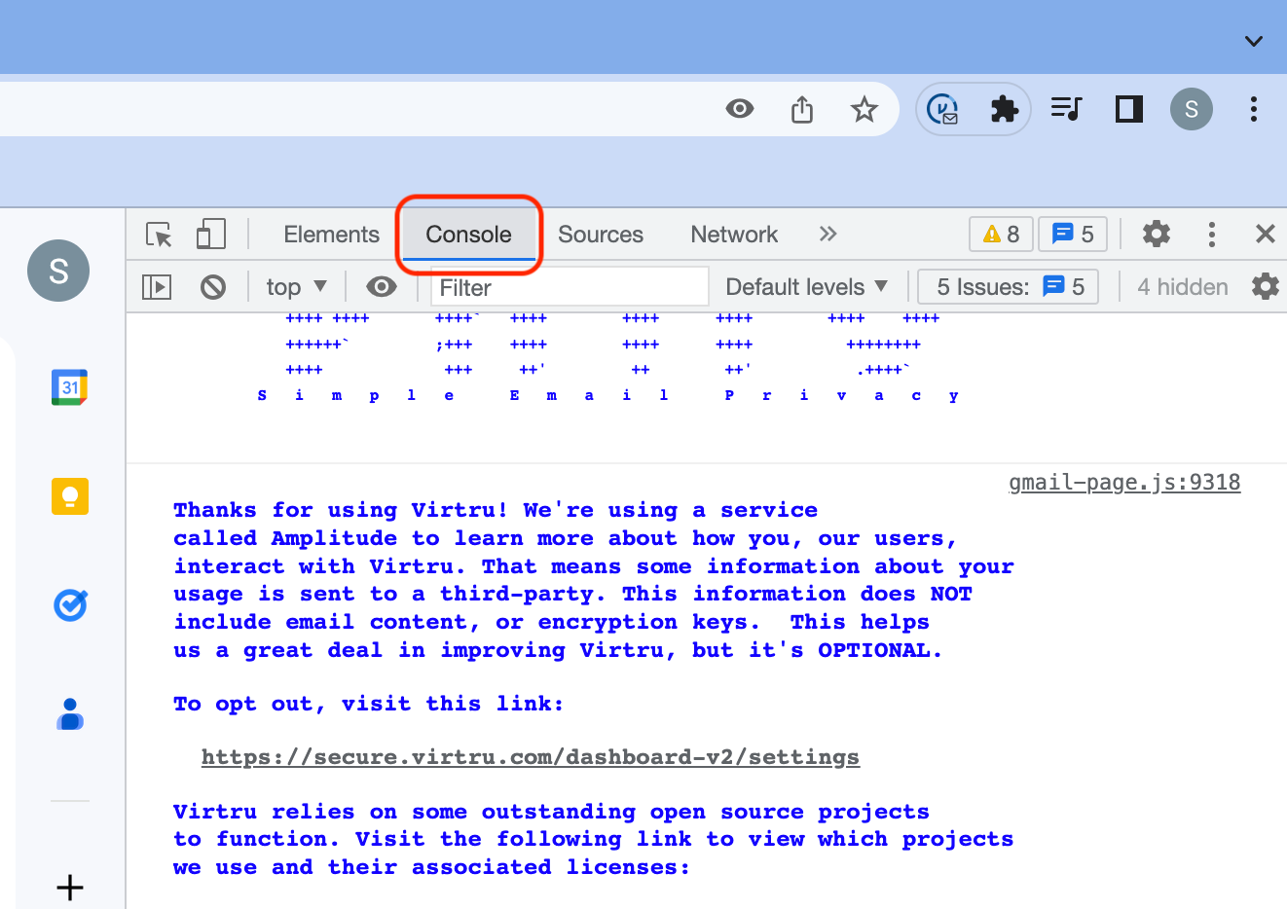
Task: Click the 'To opt out, visit this link:' text
Action: [368, 704]
